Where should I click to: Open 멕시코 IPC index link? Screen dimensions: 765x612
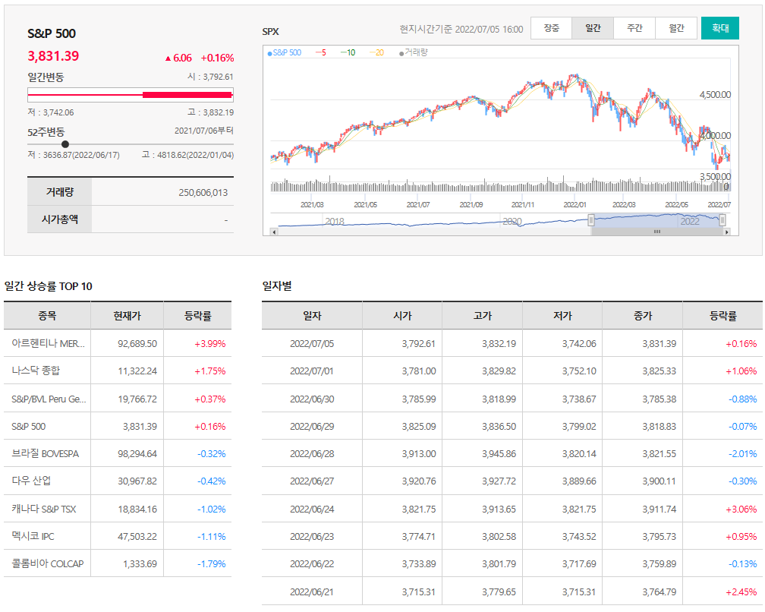pos(33,536)
